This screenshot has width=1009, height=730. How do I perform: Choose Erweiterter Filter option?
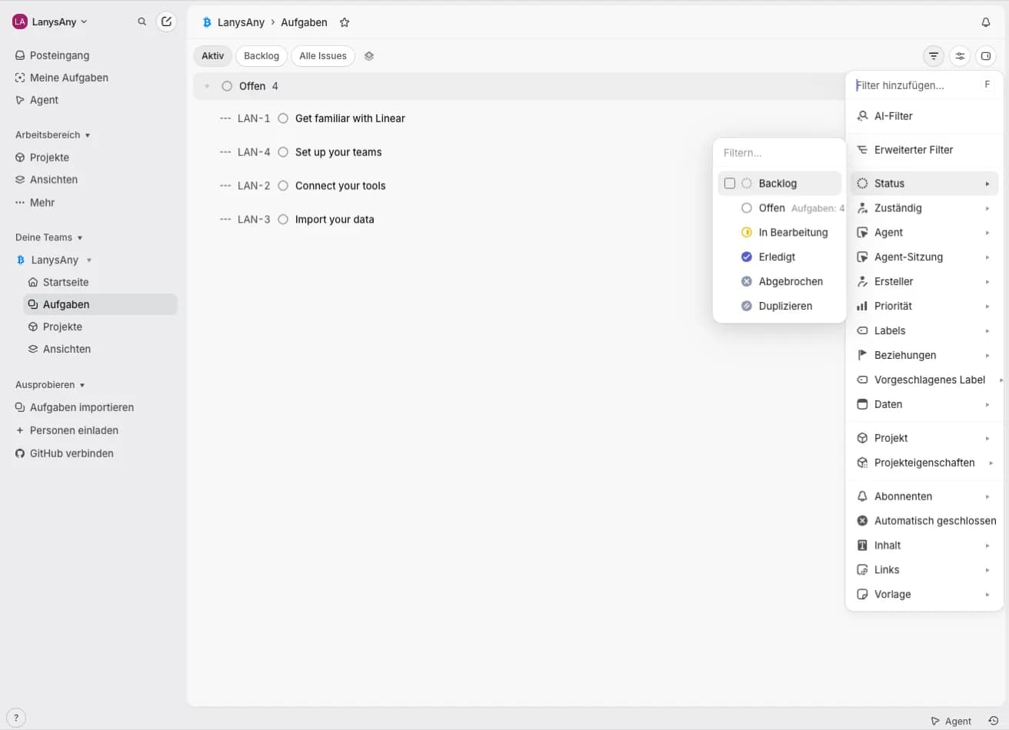click(x=924, y=150)
